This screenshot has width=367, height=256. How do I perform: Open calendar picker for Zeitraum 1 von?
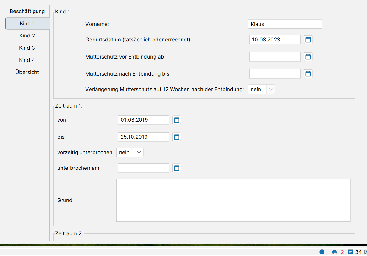(x=177, y=120)
